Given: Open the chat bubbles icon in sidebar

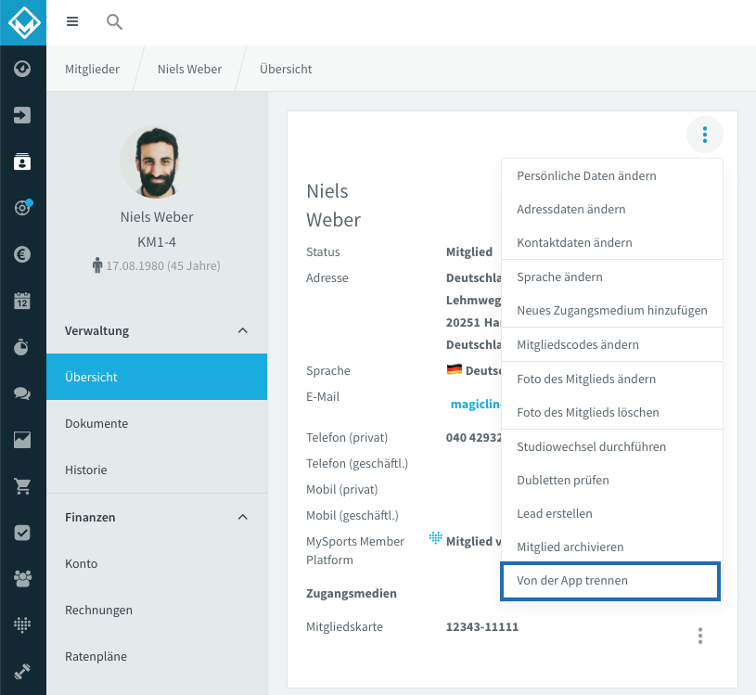Looking at the screenshot, I should pyautogui.click(x=22, y=393).
